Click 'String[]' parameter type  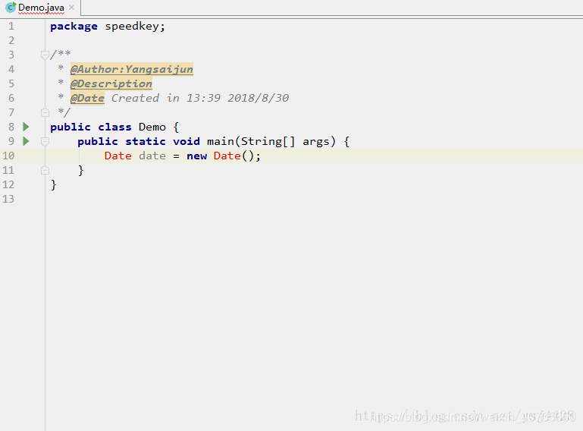[268, 141]
